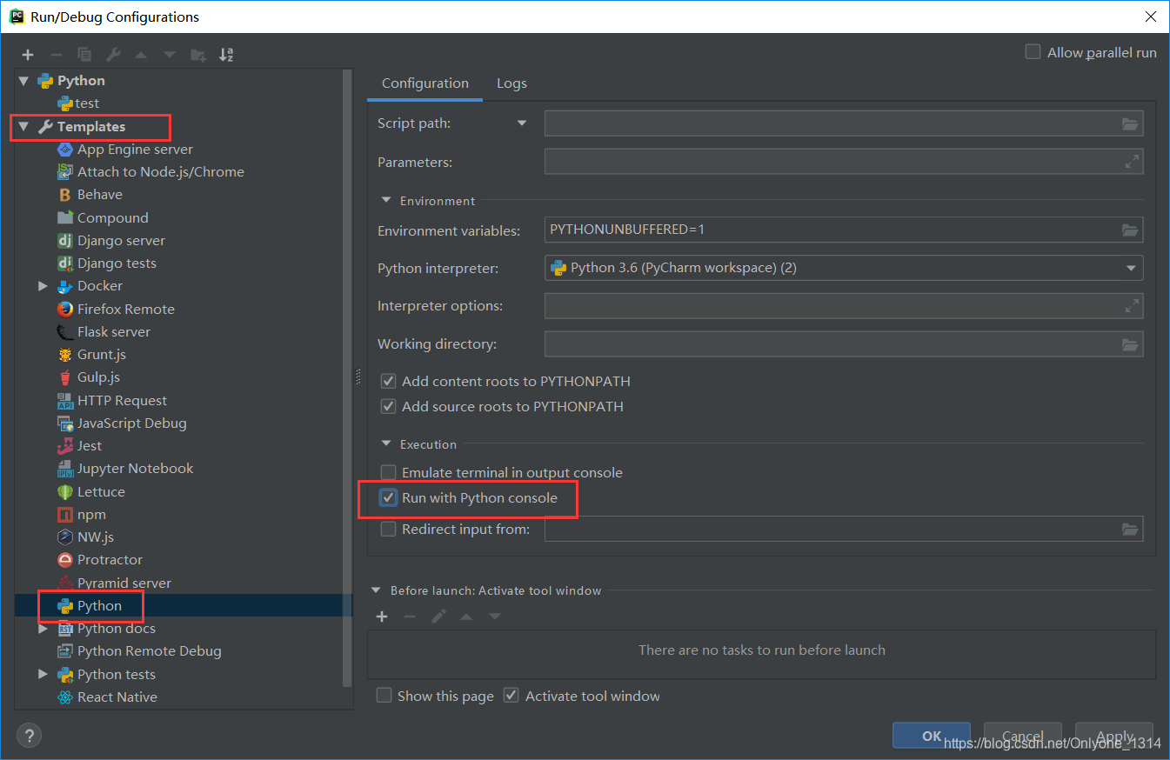Viewport: 1170px width, 760px height.
Task: Browse for Working directory folder icon
Action: point(1130,344)
